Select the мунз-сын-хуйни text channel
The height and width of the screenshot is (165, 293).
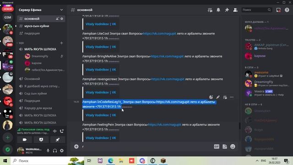41,26
